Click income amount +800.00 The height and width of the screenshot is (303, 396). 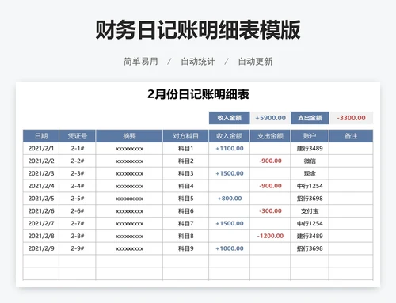230,199
